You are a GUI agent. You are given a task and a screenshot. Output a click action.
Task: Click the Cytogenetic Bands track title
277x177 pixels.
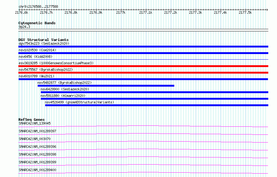coord(37,23)
